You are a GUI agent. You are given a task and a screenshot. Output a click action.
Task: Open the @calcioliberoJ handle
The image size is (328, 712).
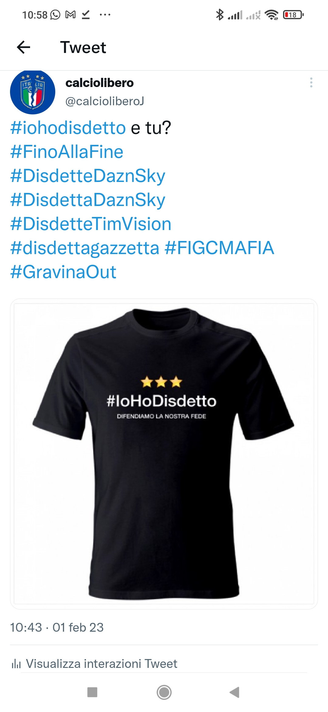105,101
